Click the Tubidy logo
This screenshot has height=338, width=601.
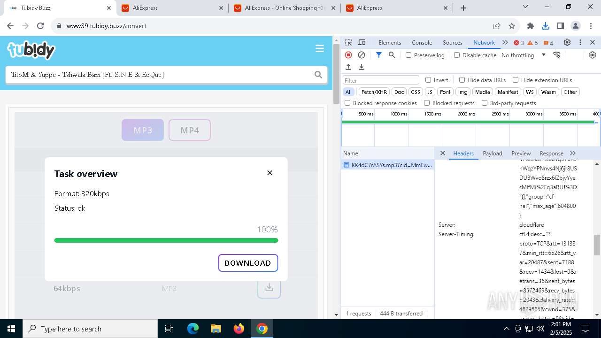[x=31, y=50]
